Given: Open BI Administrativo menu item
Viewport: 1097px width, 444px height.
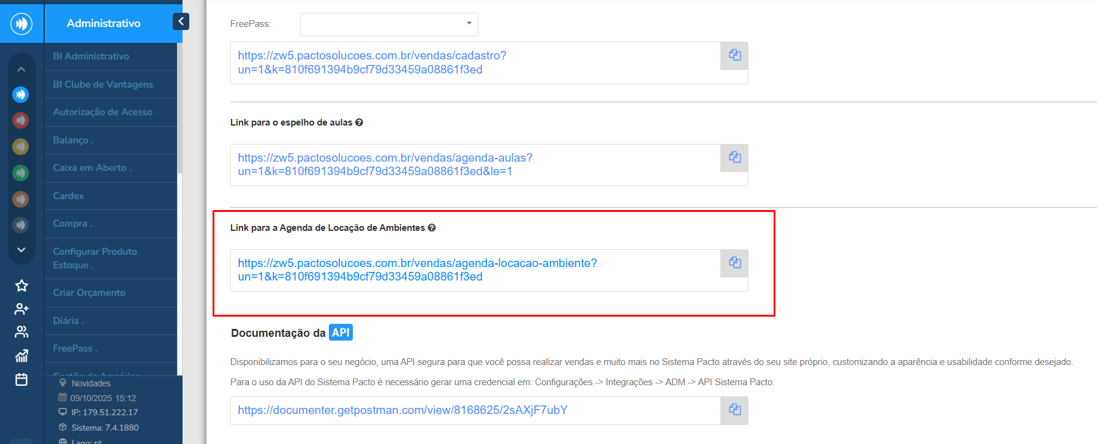Looking at the screenshot, I should (91, 56).
